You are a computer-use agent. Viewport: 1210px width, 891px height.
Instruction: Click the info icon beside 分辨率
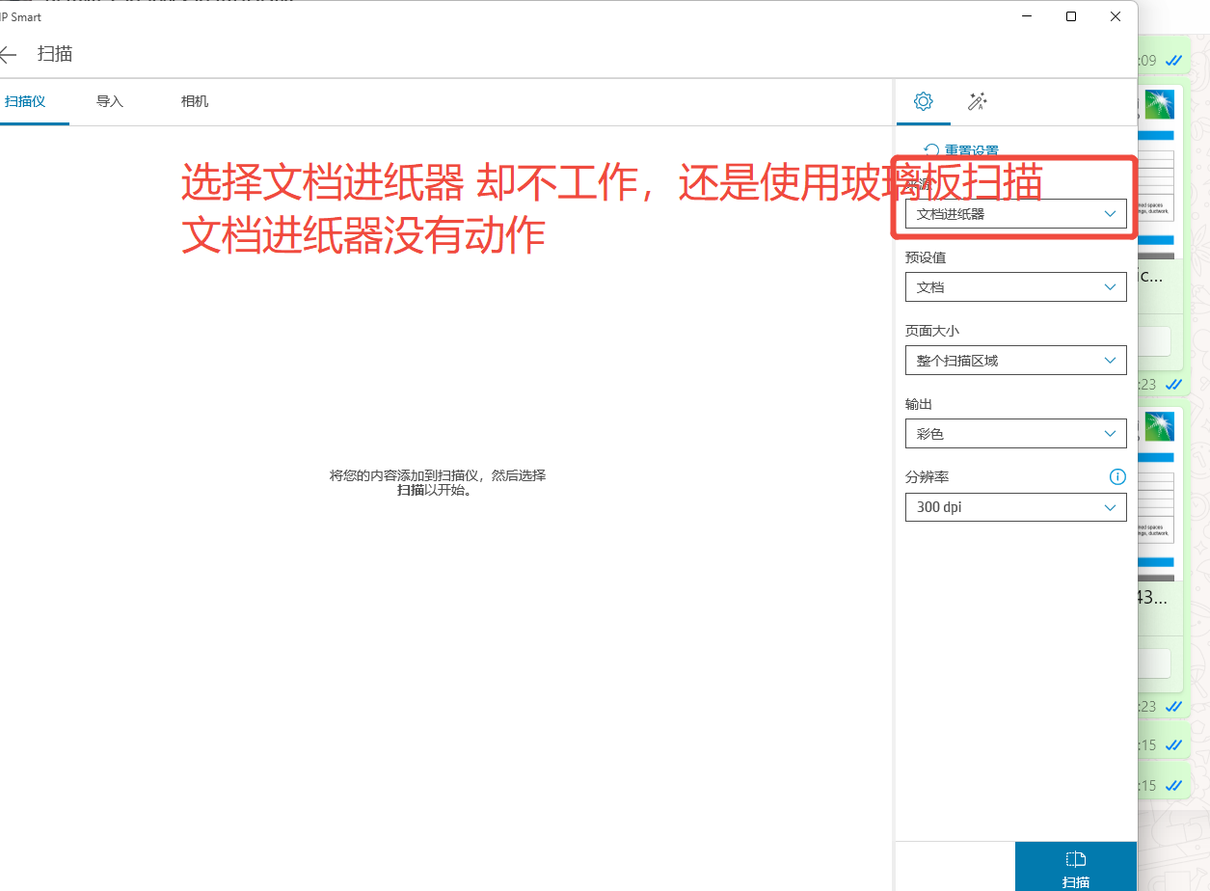click(1117, 476)
